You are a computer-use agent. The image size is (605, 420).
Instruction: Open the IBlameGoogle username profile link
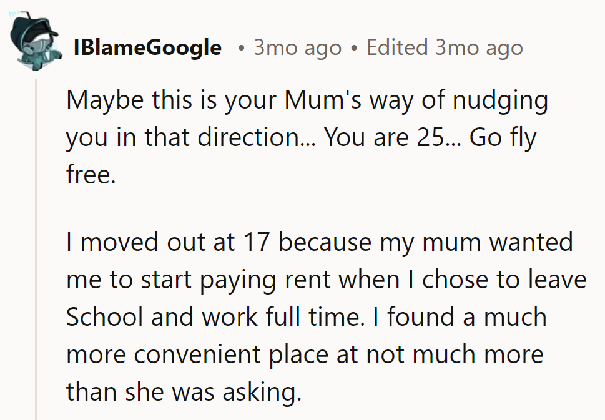[147, 48]
